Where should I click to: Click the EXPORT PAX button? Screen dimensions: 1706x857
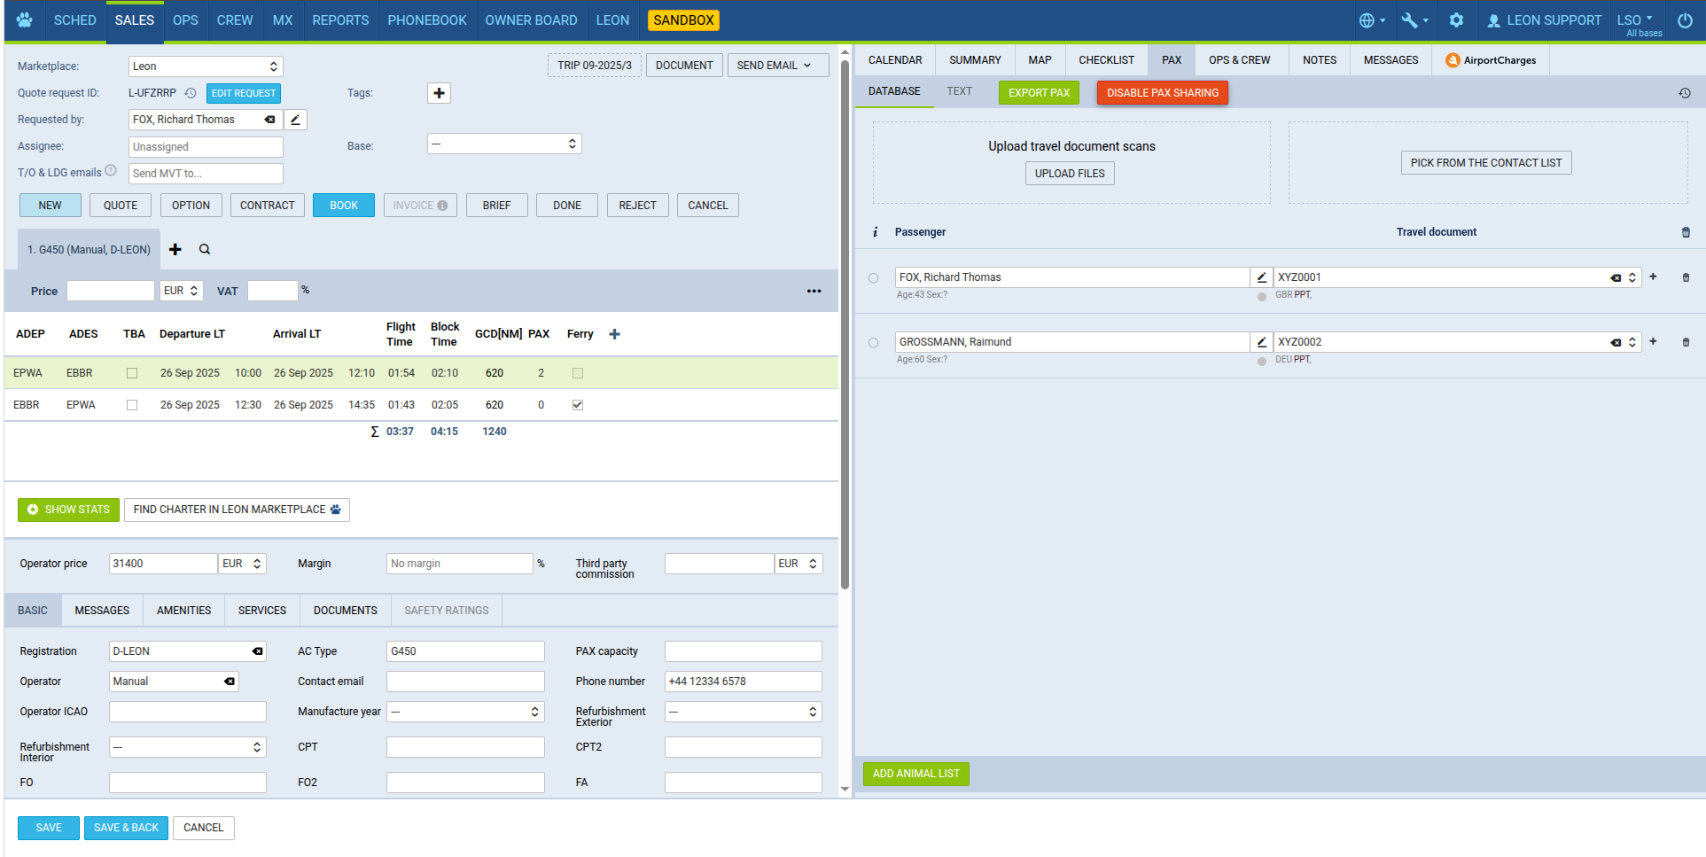click(1039, 93)
